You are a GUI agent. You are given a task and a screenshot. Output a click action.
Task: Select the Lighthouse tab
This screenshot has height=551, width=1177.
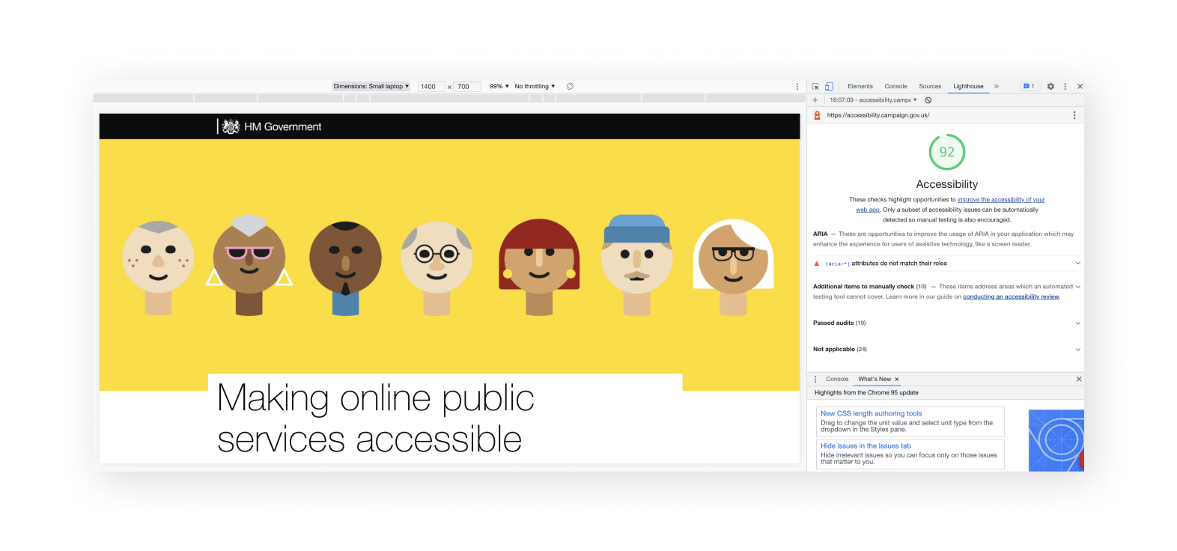(x=968, y=86)
